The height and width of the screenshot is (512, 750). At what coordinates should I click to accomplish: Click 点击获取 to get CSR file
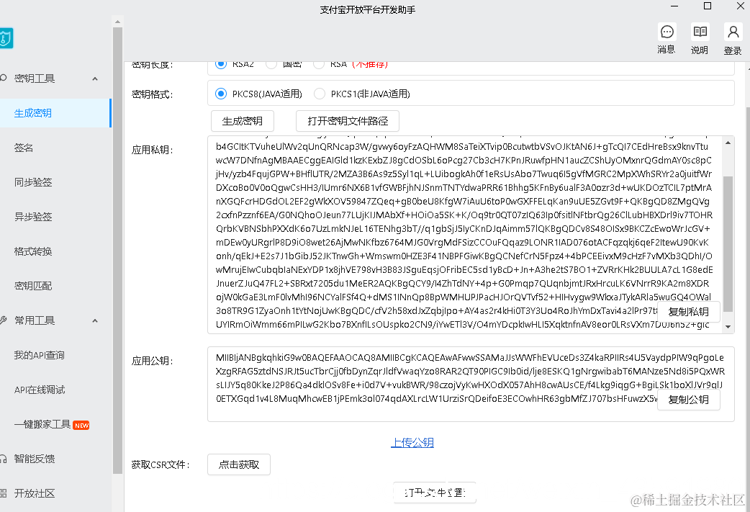click(x=238, y=464)
